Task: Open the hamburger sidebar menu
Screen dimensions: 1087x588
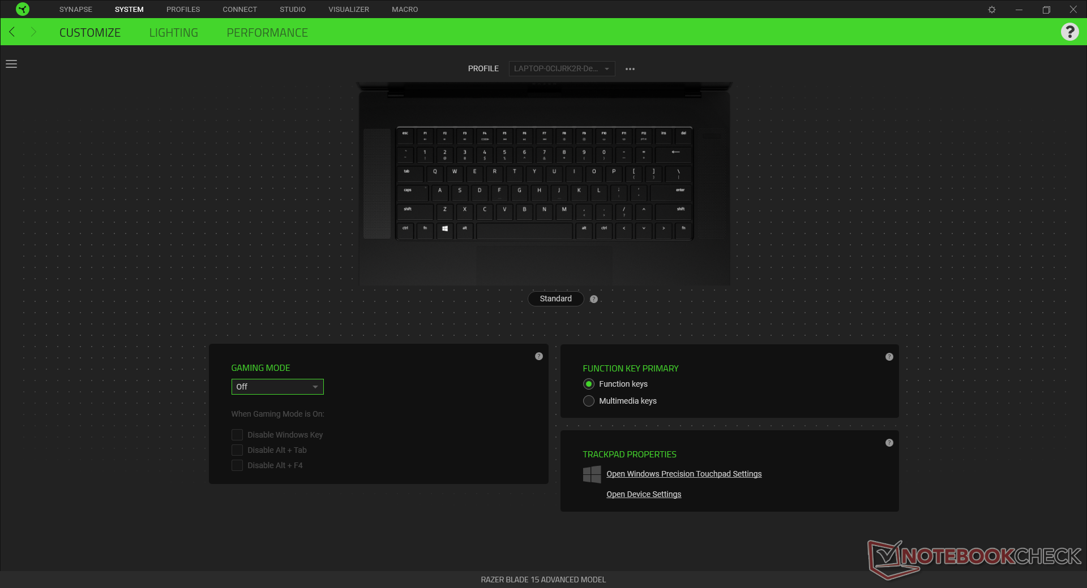Action: click(11, 64)
